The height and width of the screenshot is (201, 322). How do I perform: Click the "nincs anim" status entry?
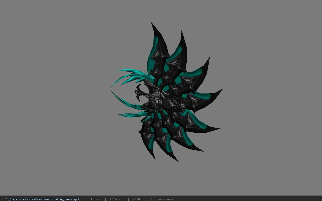click(165, 199)
